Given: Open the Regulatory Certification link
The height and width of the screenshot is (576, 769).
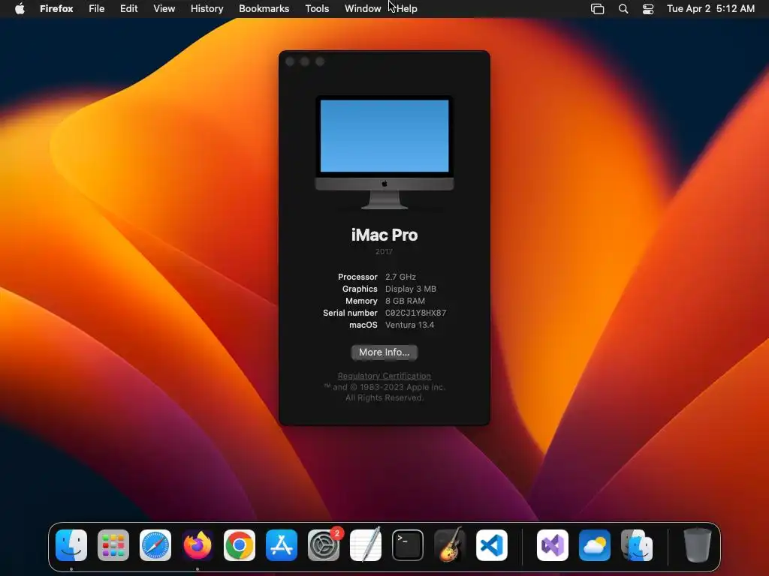Looking at the screenshot, I should 384,376.
